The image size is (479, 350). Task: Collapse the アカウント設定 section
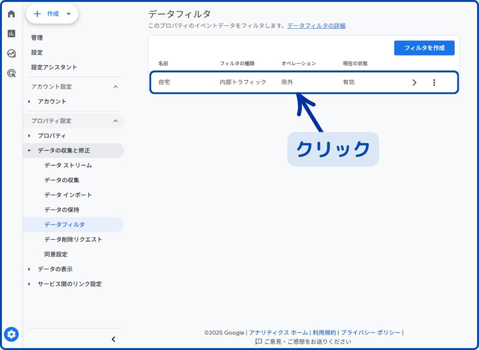(x=115, y=87)
